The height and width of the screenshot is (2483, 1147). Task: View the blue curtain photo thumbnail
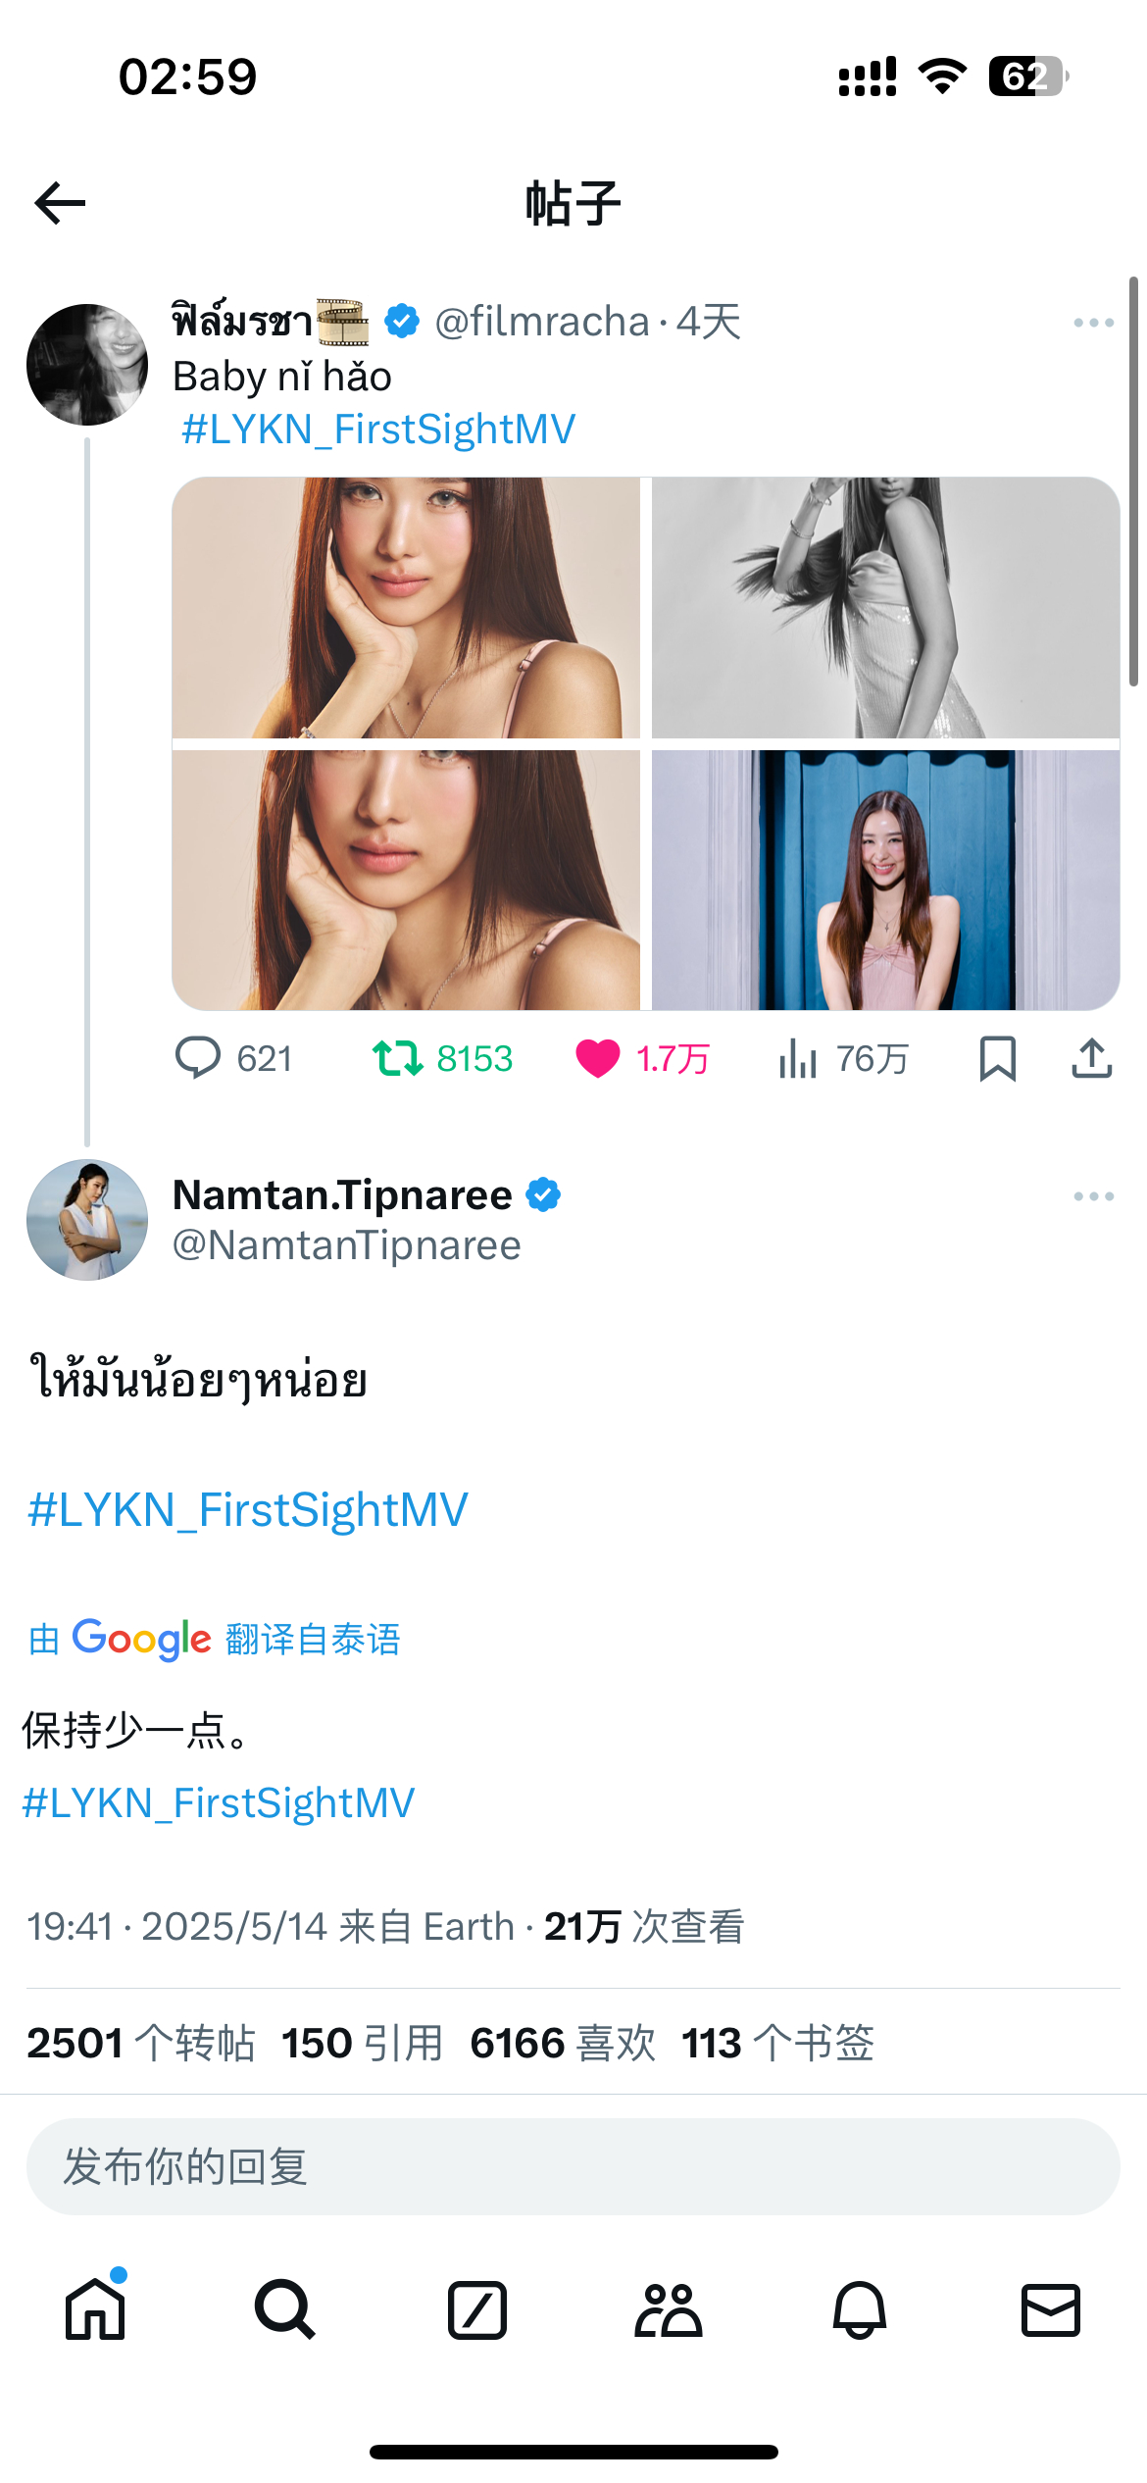pyautogui.click(x=885, y=880)
